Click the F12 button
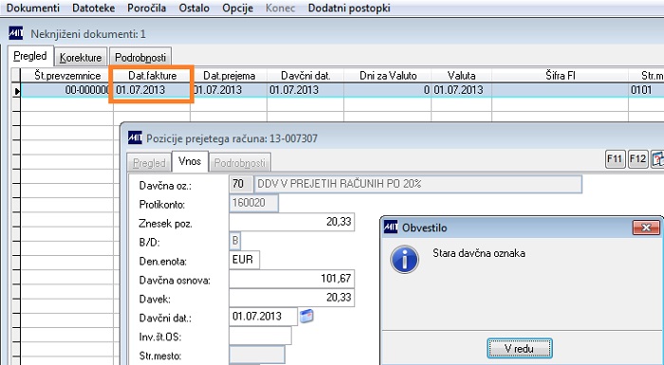This screenshot has width=664, height=365. [637, 159]
